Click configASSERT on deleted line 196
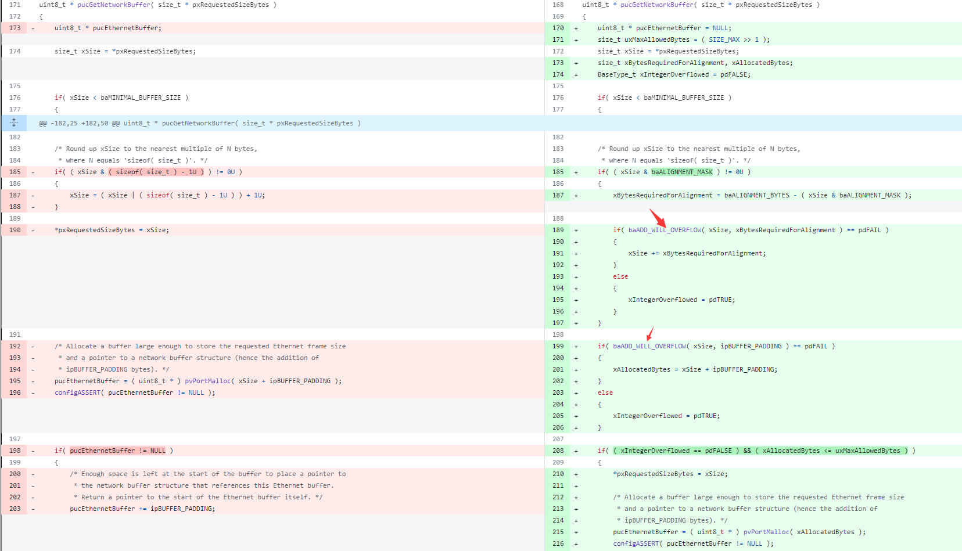 pos(77,392)
